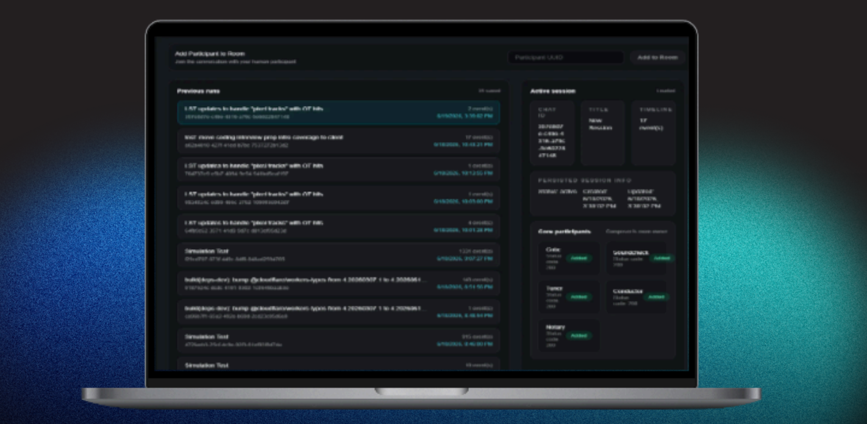This screenshot has height=424, width=867.
Task: Click the Added badge on Conductor
Action: point(656,297)
